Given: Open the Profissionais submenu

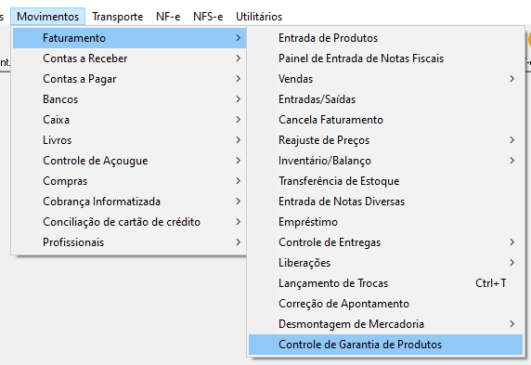Looking at the screenshot, I should 129,242.
